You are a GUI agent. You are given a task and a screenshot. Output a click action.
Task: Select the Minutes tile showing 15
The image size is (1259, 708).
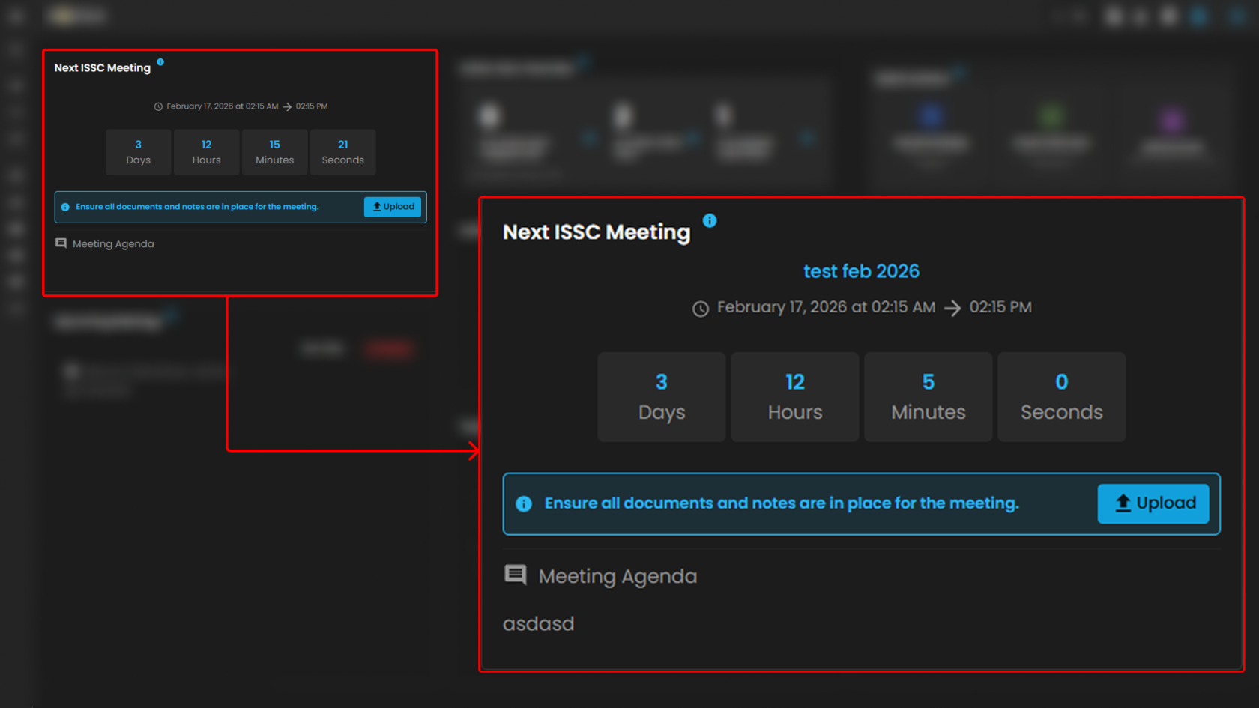point(274,152)
